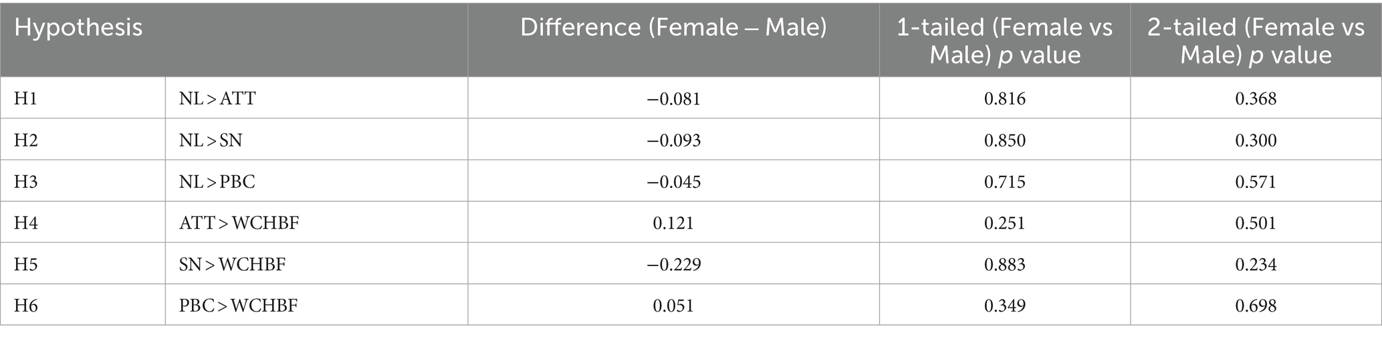Click the 2-tailed p value 0.571
Screen dimensions: 1382x337
[1256, 182]
